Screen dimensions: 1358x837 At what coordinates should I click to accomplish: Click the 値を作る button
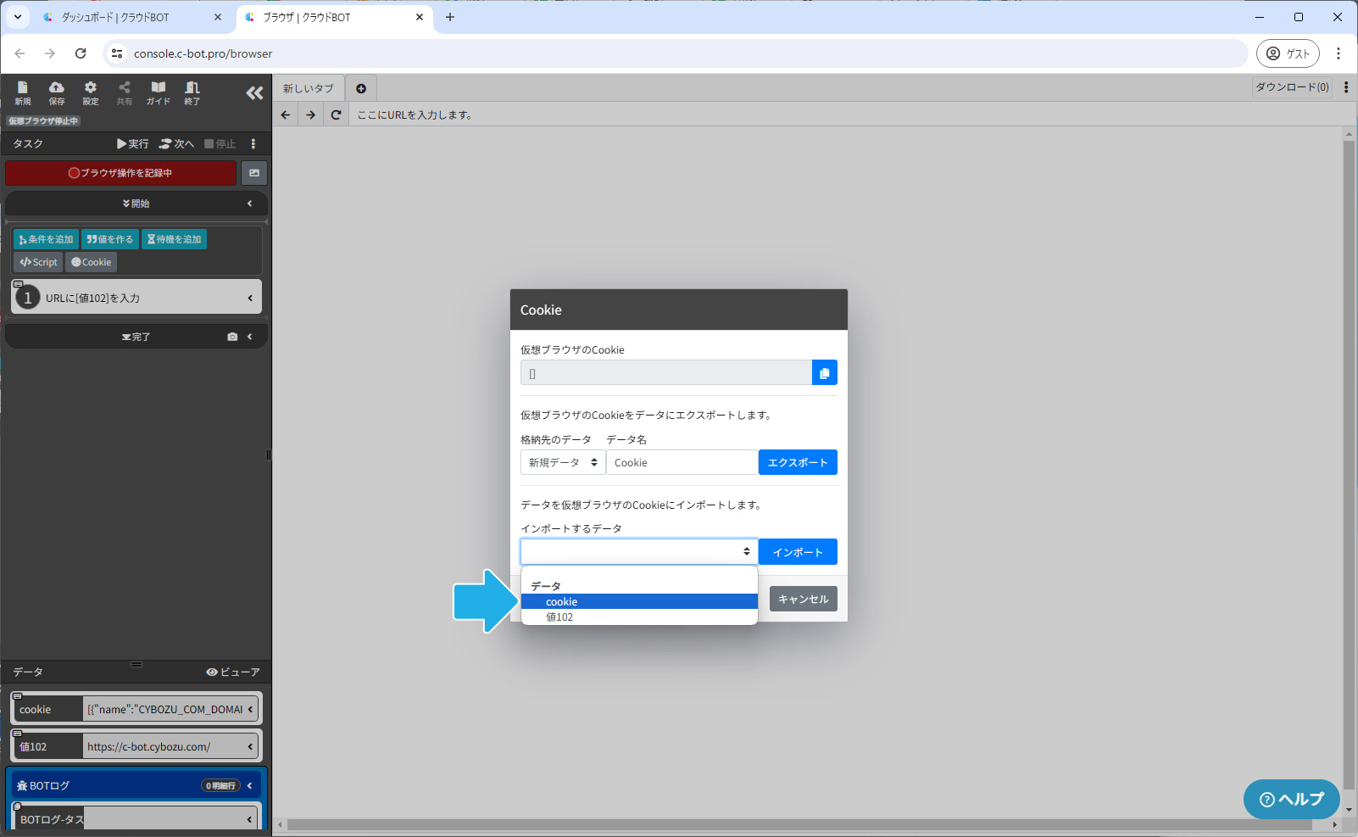[x=110, y=239]
